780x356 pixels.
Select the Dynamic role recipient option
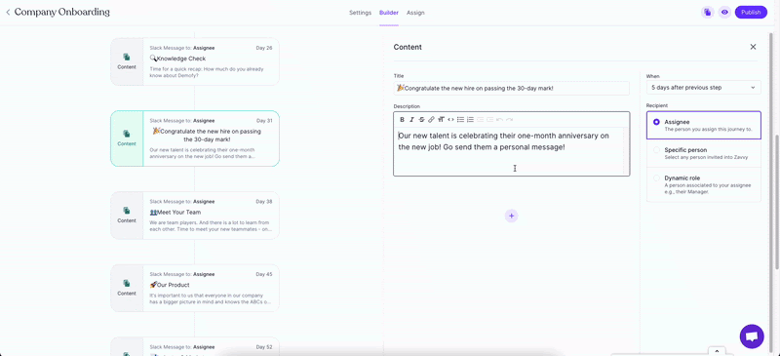click(703, 184)
